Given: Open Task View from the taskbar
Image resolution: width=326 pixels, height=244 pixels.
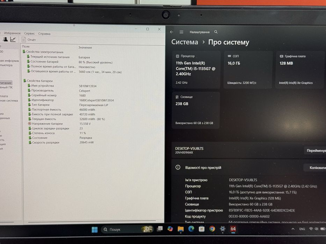Looking at the screenshot, I should pyautogui.click(x=160, y=229).
